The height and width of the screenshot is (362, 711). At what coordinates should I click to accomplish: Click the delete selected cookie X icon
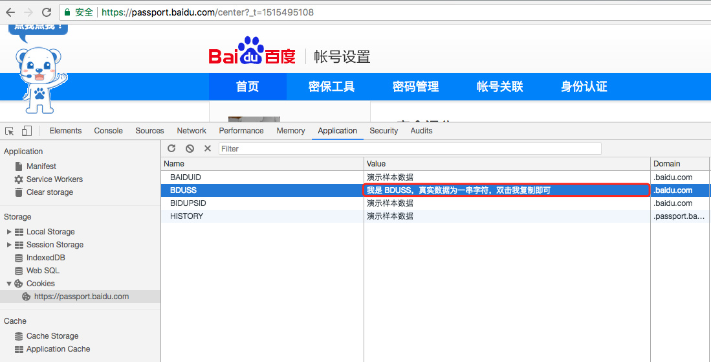(x=208, y=148)
